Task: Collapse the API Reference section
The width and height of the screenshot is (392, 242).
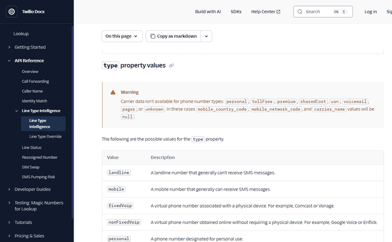Action: coord(9,60)
